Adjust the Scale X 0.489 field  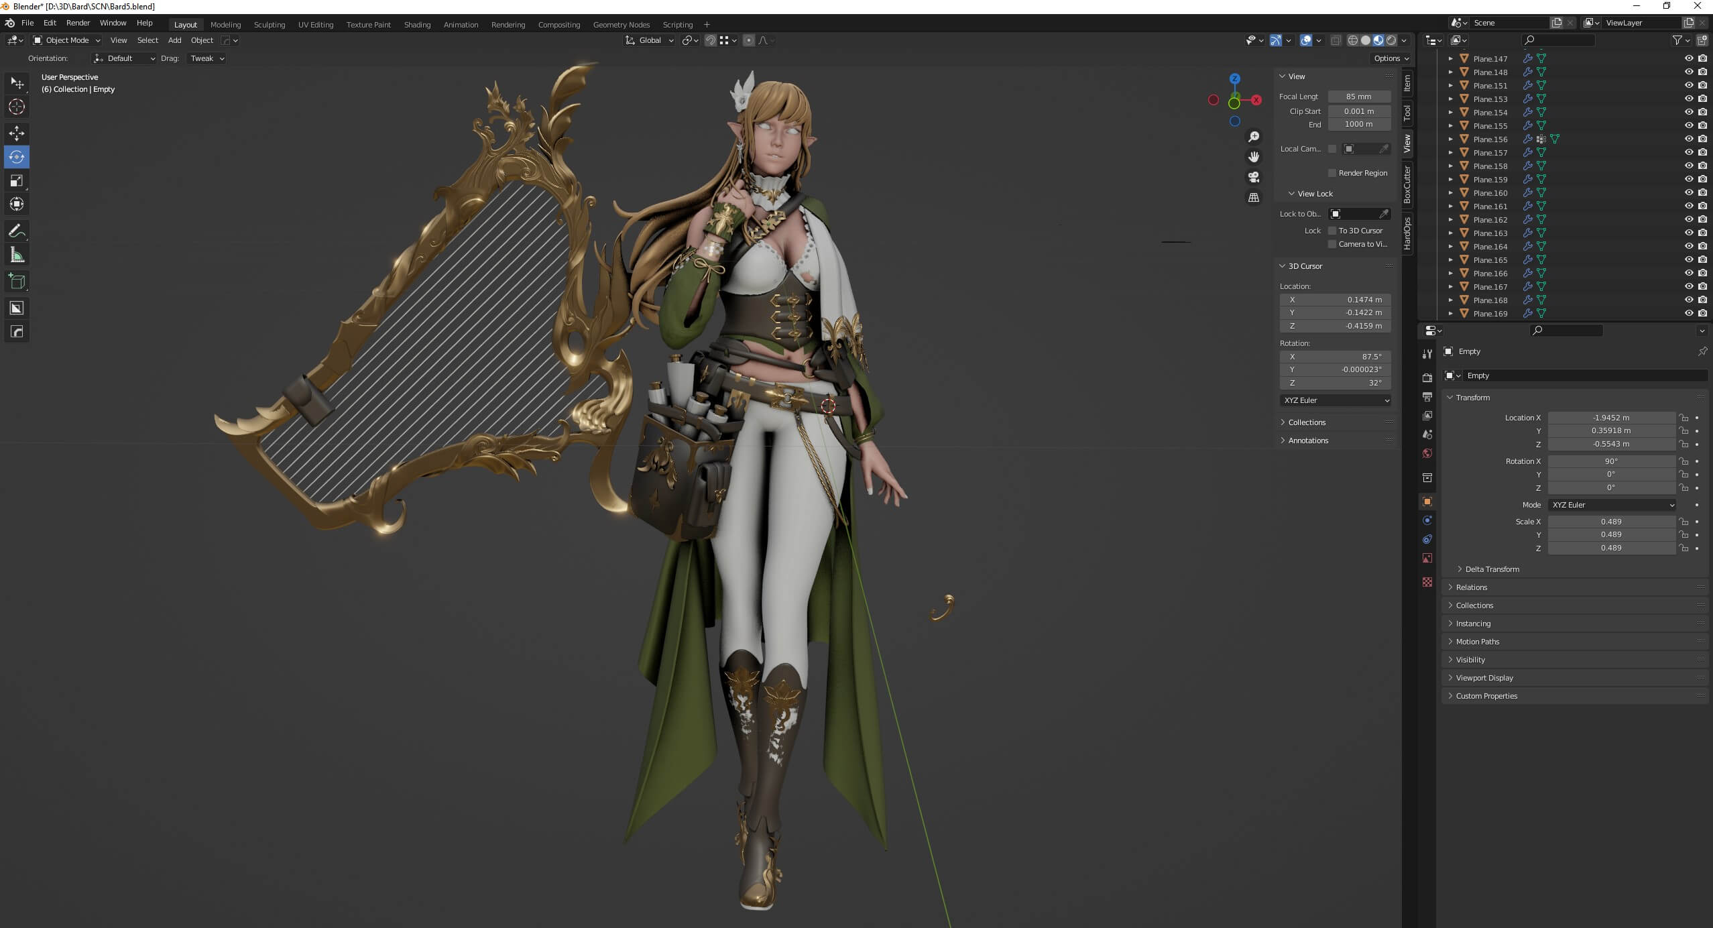(x=1612, y=522)
